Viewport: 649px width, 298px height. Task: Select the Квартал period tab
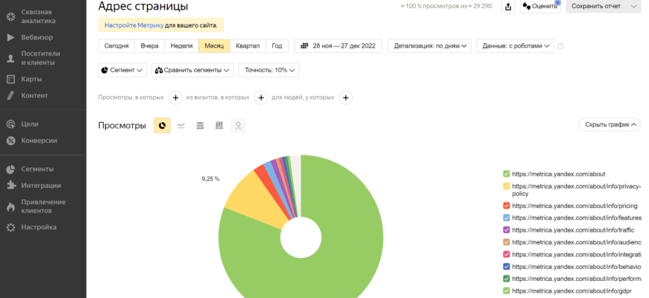pyautogui.click(x=248, y=46)
